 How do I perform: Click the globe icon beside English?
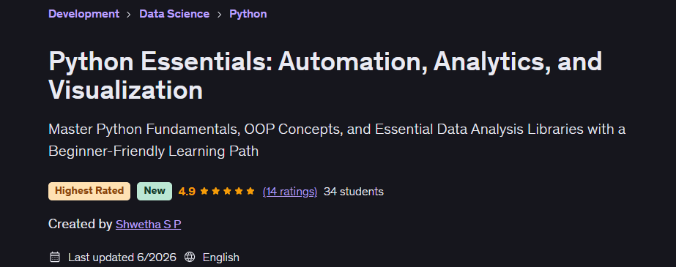coord(189,257)
